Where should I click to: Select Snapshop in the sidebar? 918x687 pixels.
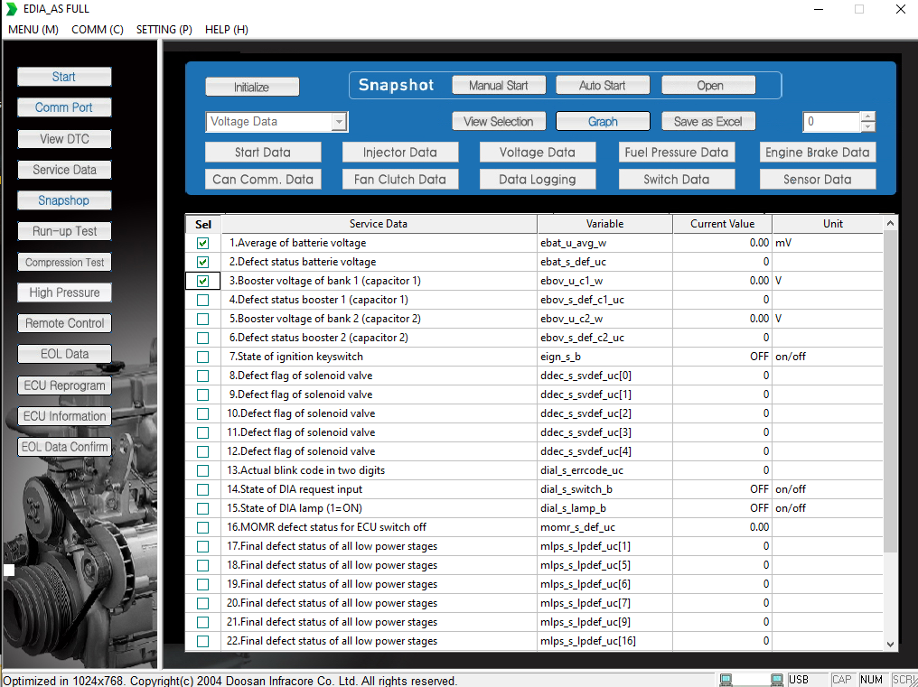coord(64,200)
